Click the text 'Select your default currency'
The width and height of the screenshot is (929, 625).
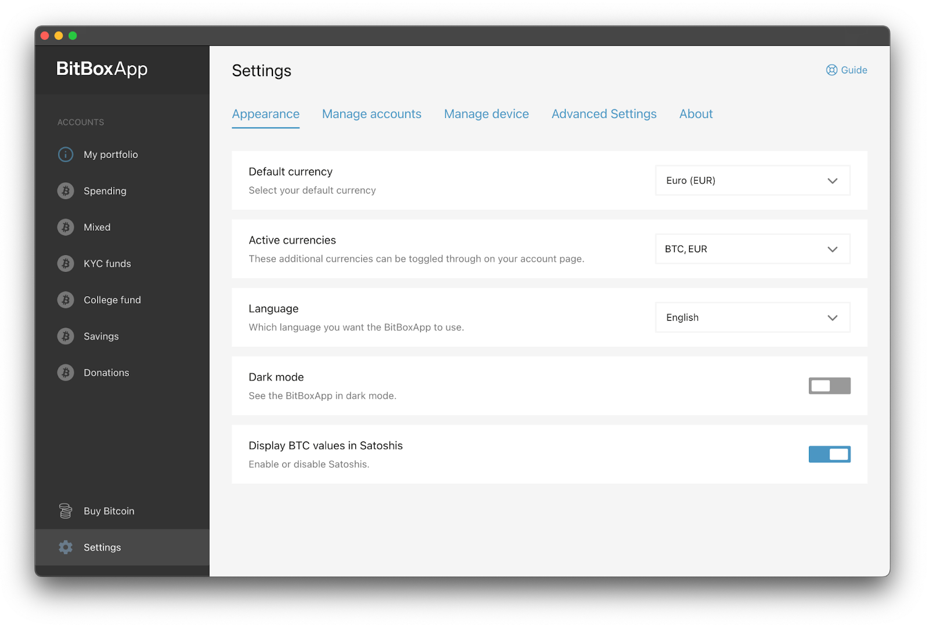coord(312,191)
